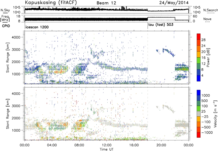Click 'Slant Range [km]' label of velocity panel
This screenshot has width=218, height=151.
click(8, 114)
